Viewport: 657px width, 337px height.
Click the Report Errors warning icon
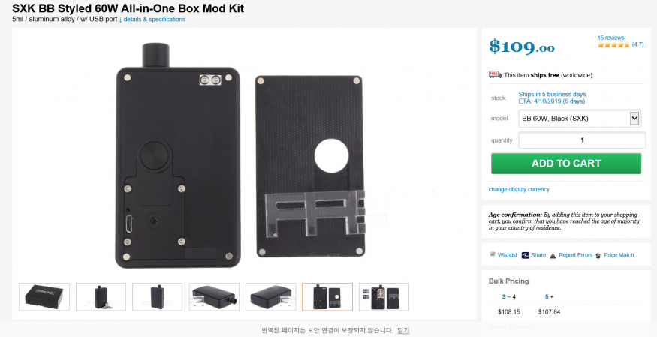click(x=553, y=255)
